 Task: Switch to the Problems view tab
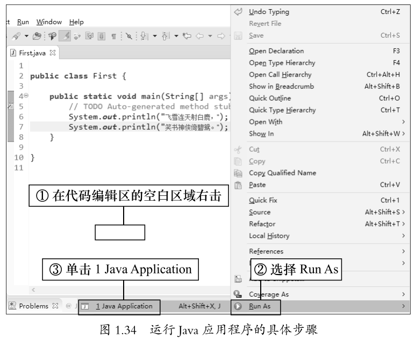pos(34,306)
